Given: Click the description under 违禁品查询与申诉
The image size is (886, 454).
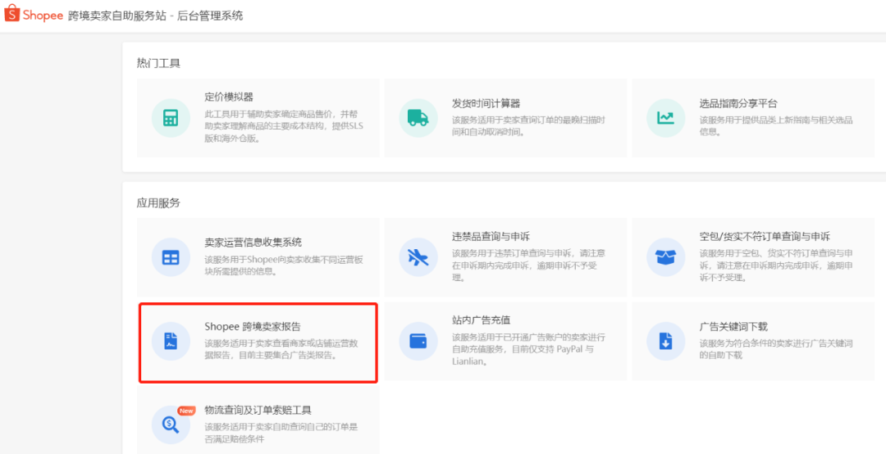Looking at the screenshot, I should (x=529, y=266).
